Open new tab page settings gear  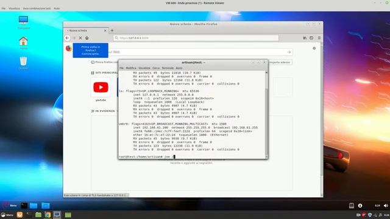point(314,49)
